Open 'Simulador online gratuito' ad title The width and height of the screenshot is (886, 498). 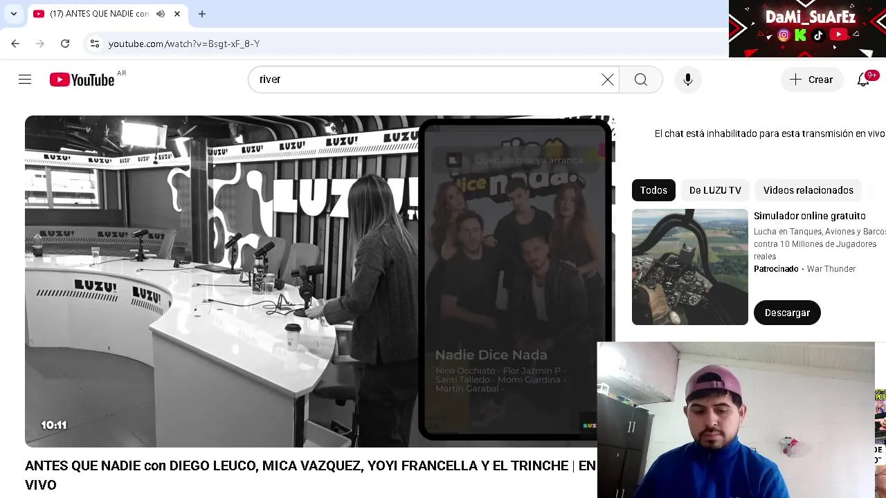pos(809,216)
